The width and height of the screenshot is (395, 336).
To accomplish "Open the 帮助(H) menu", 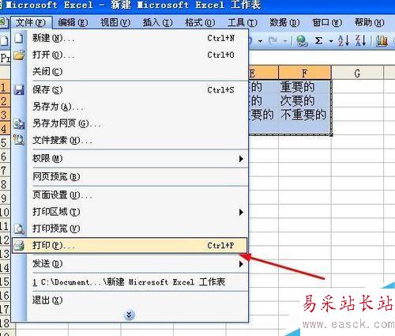I will point(370,23).
